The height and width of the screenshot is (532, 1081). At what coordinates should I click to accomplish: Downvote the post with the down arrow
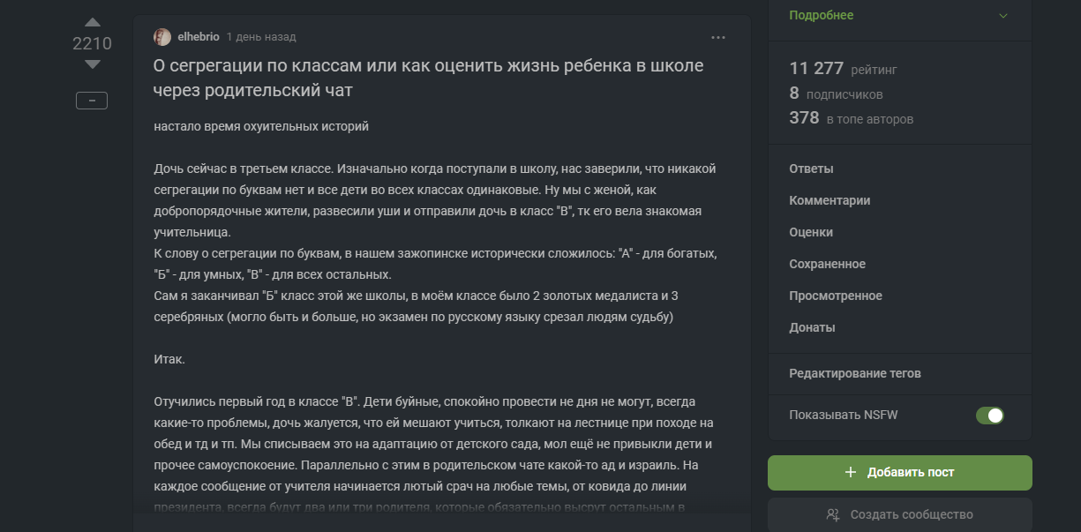93,64
